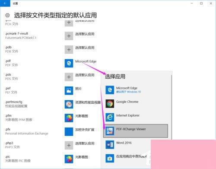Image resolution: width=216 pixels, height=169 pixels.
Task: Click the plus icon for the .pds row
Action: click(x=69, y=77)
